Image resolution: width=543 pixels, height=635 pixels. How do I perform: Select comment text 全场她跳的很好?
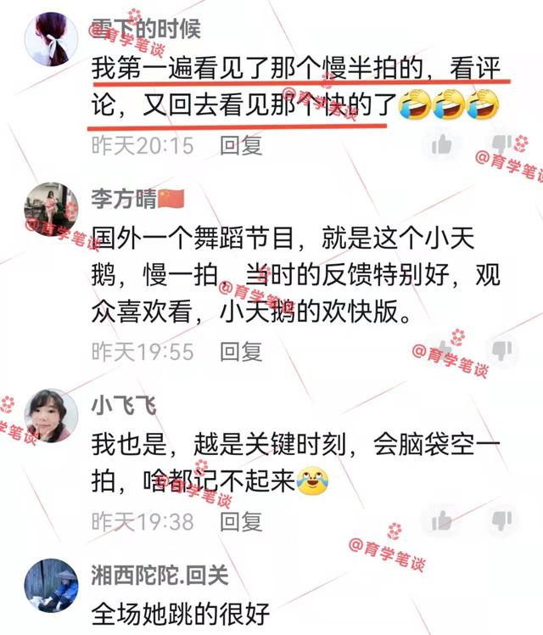tap(181, 614)
